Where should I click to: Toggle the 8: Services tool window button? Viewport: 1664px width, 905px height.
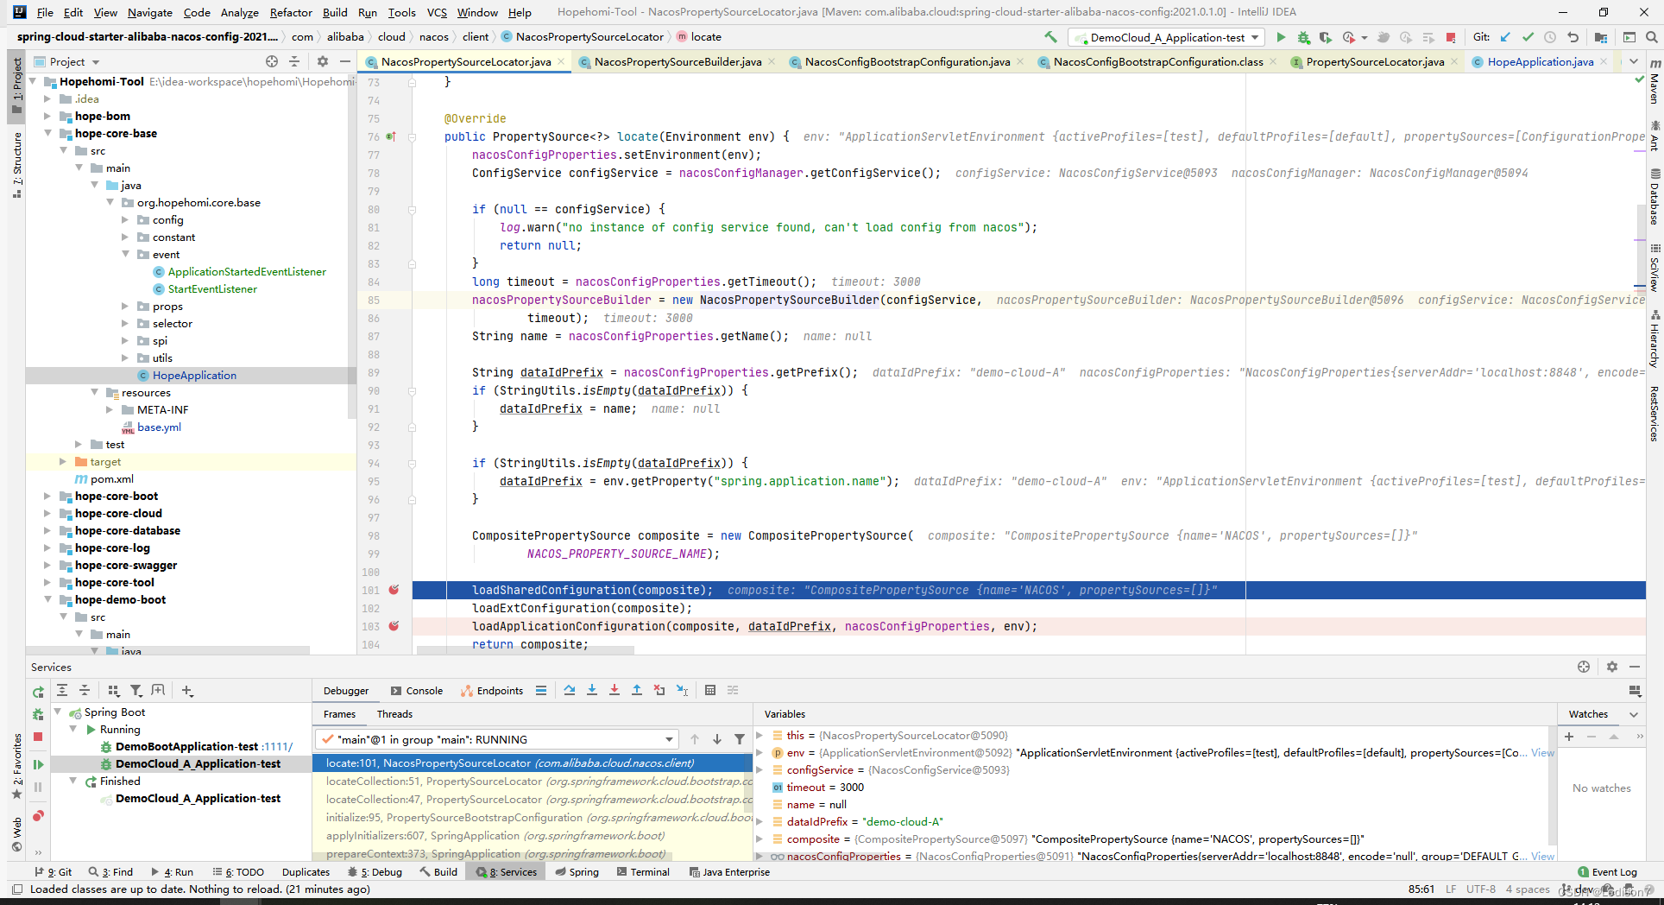point(507,872)
